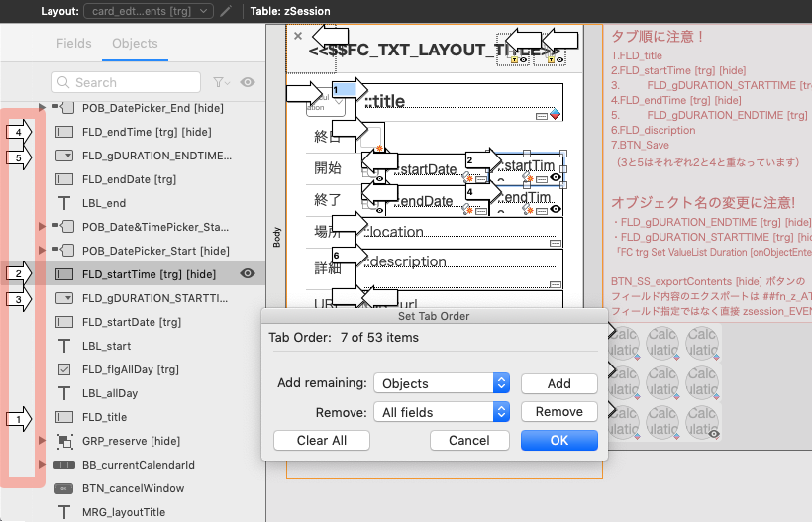812x522 pixels.
Task: Click the filter icon beside Search
Action: [219, 82]
